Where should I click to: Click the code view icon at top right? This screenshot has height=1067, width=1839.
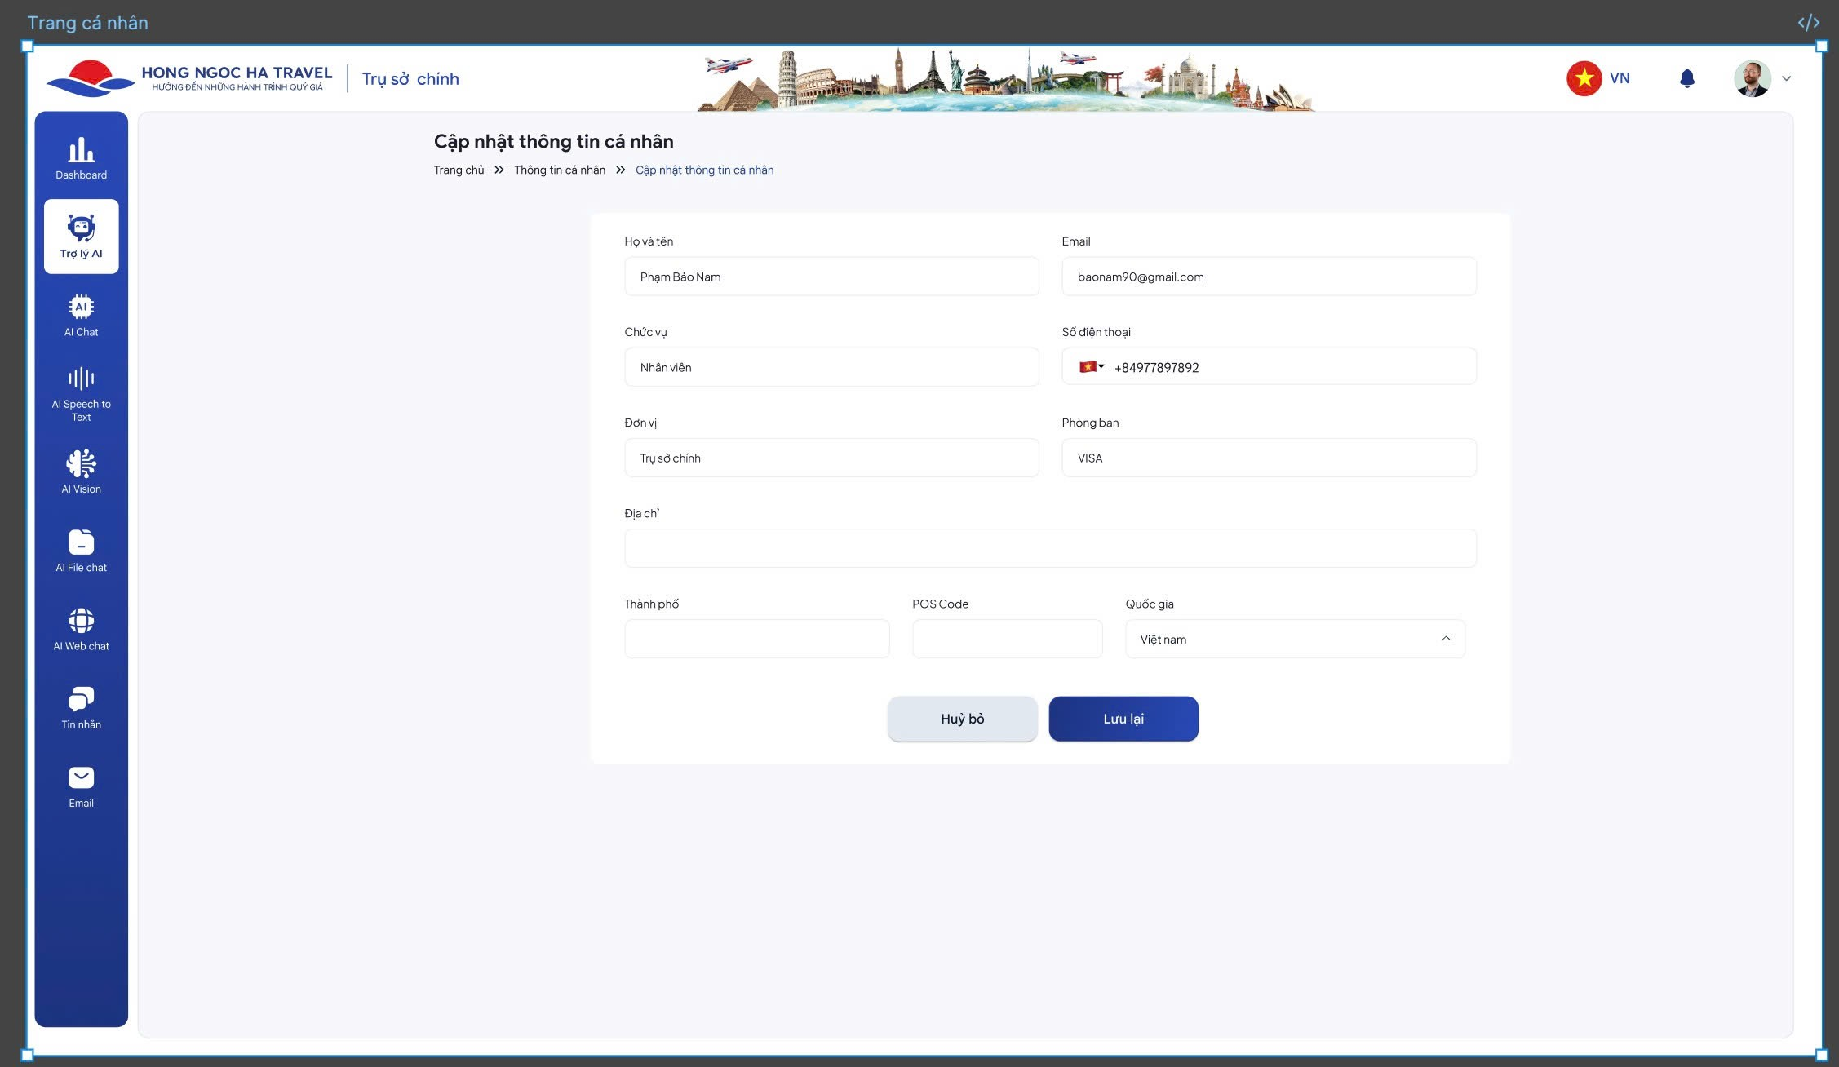tap(1808, 23)
